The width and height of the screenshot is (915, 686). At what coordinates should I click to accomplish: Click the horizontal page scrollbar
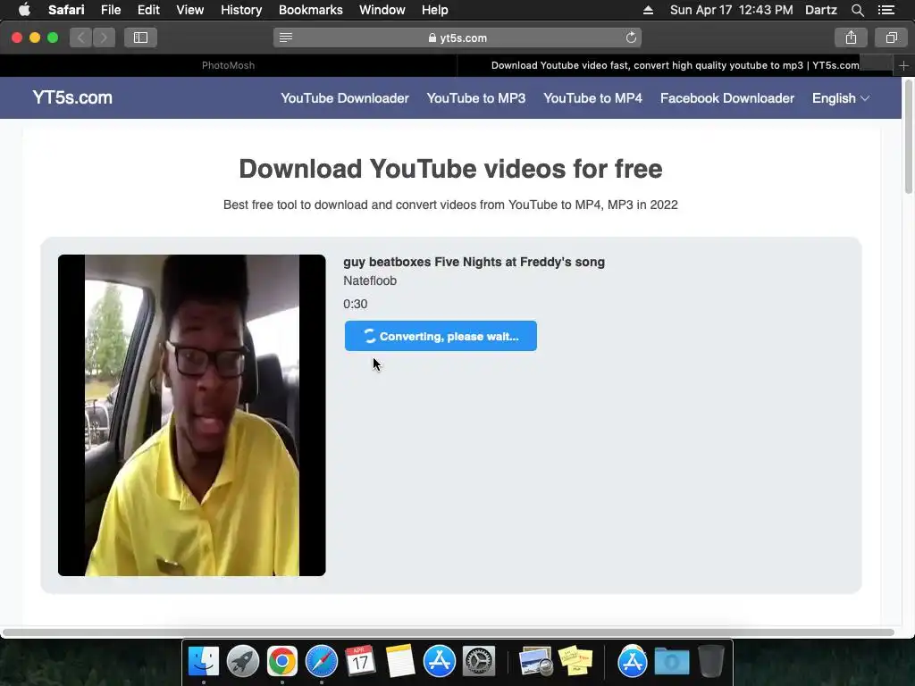[449, 632]
